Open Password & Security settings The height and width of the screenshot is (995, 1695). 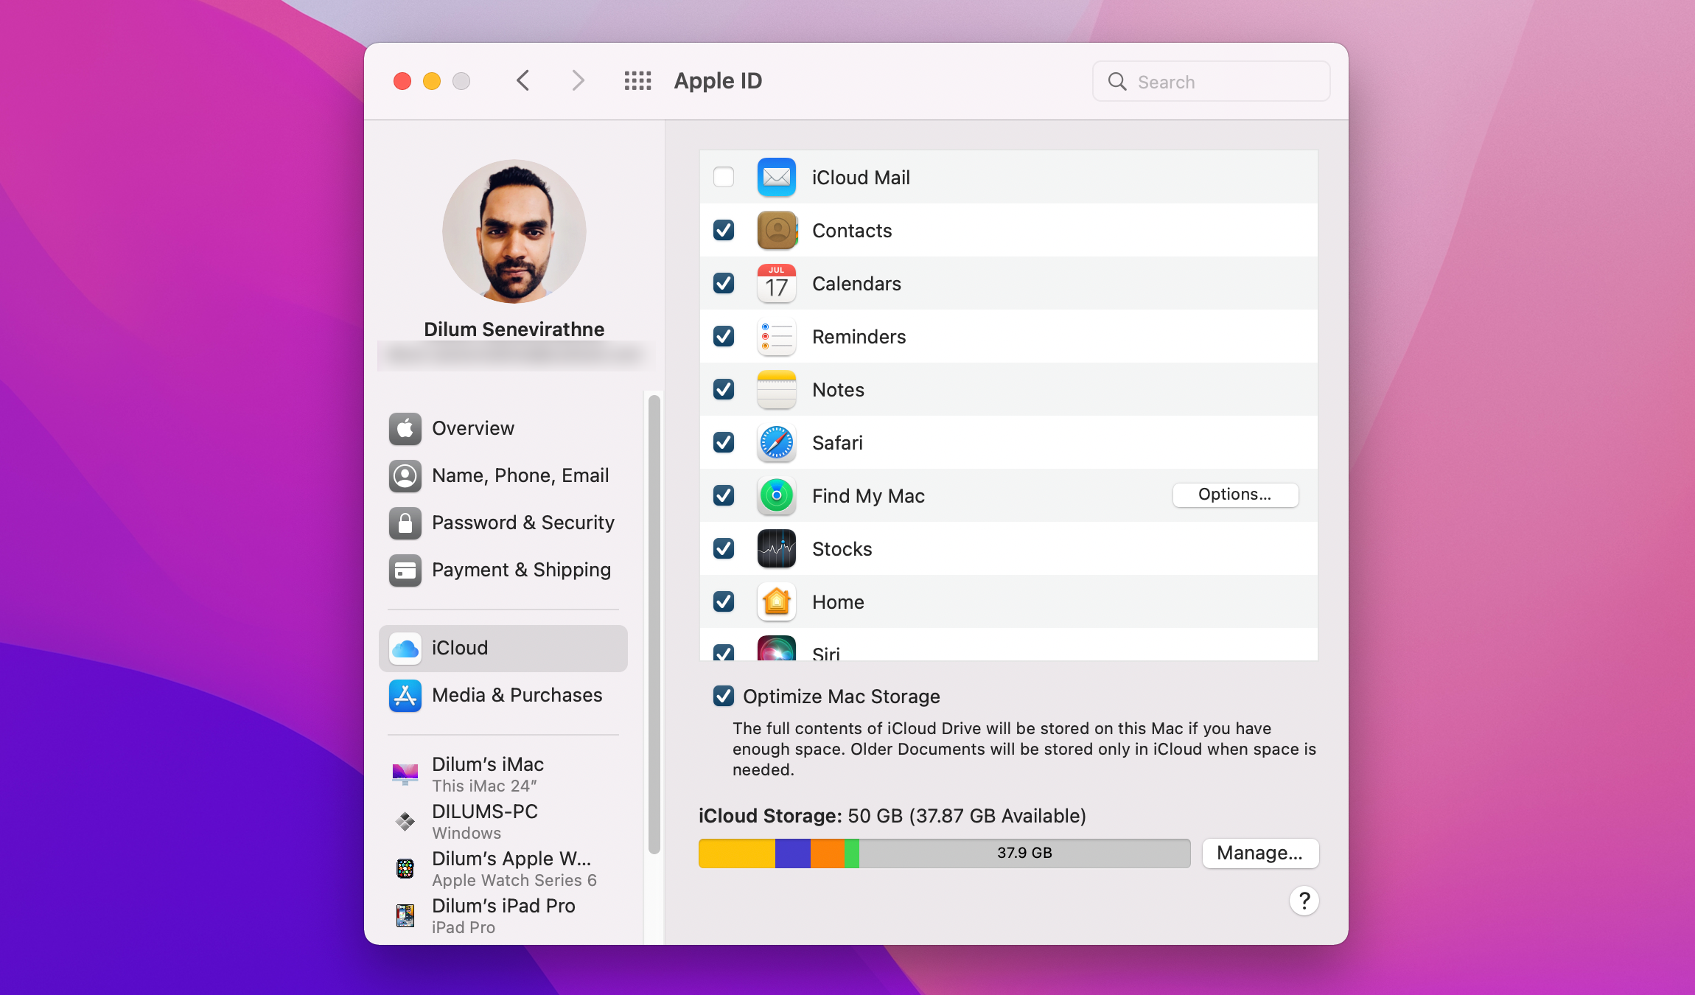(x=503, y=523)
